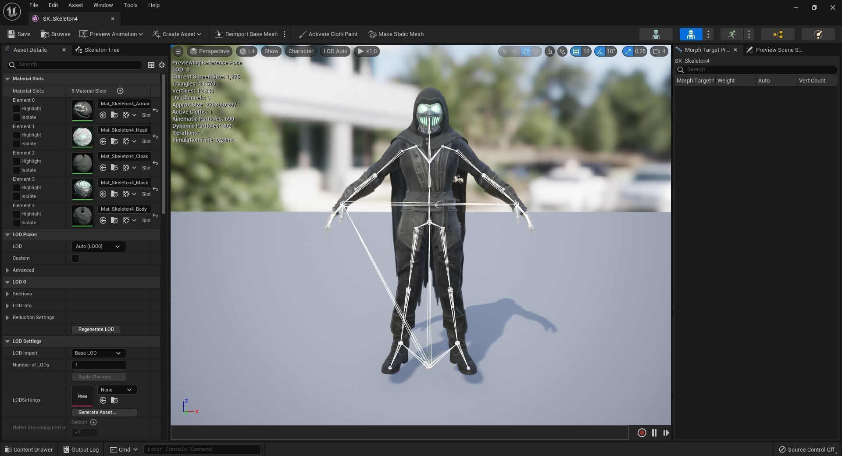Open options next to Skeletal Mesh mode
Screen dimensions: 842x456
coord(708,34)
